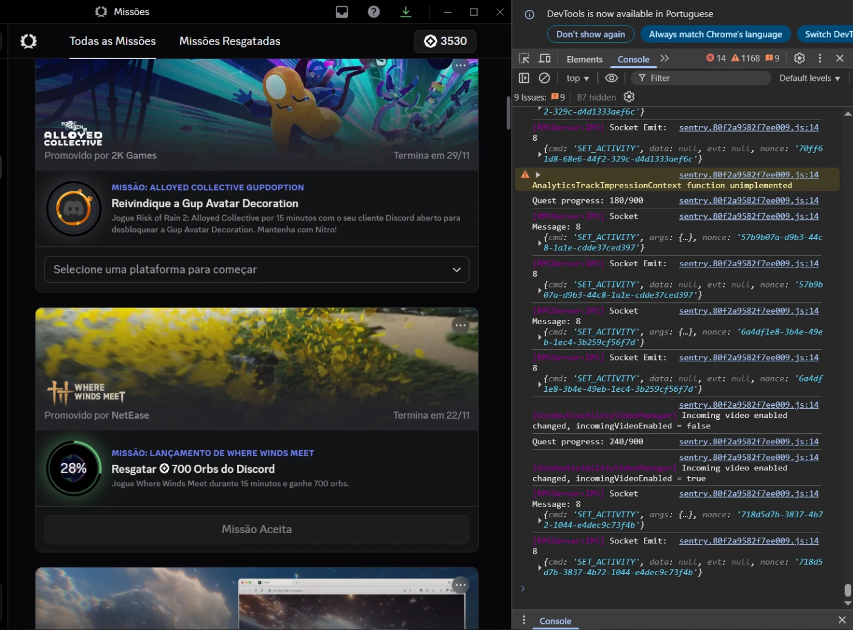The image size is (853, 630).
Task: Click the live expression eye icon
Action: pos(611,78)
